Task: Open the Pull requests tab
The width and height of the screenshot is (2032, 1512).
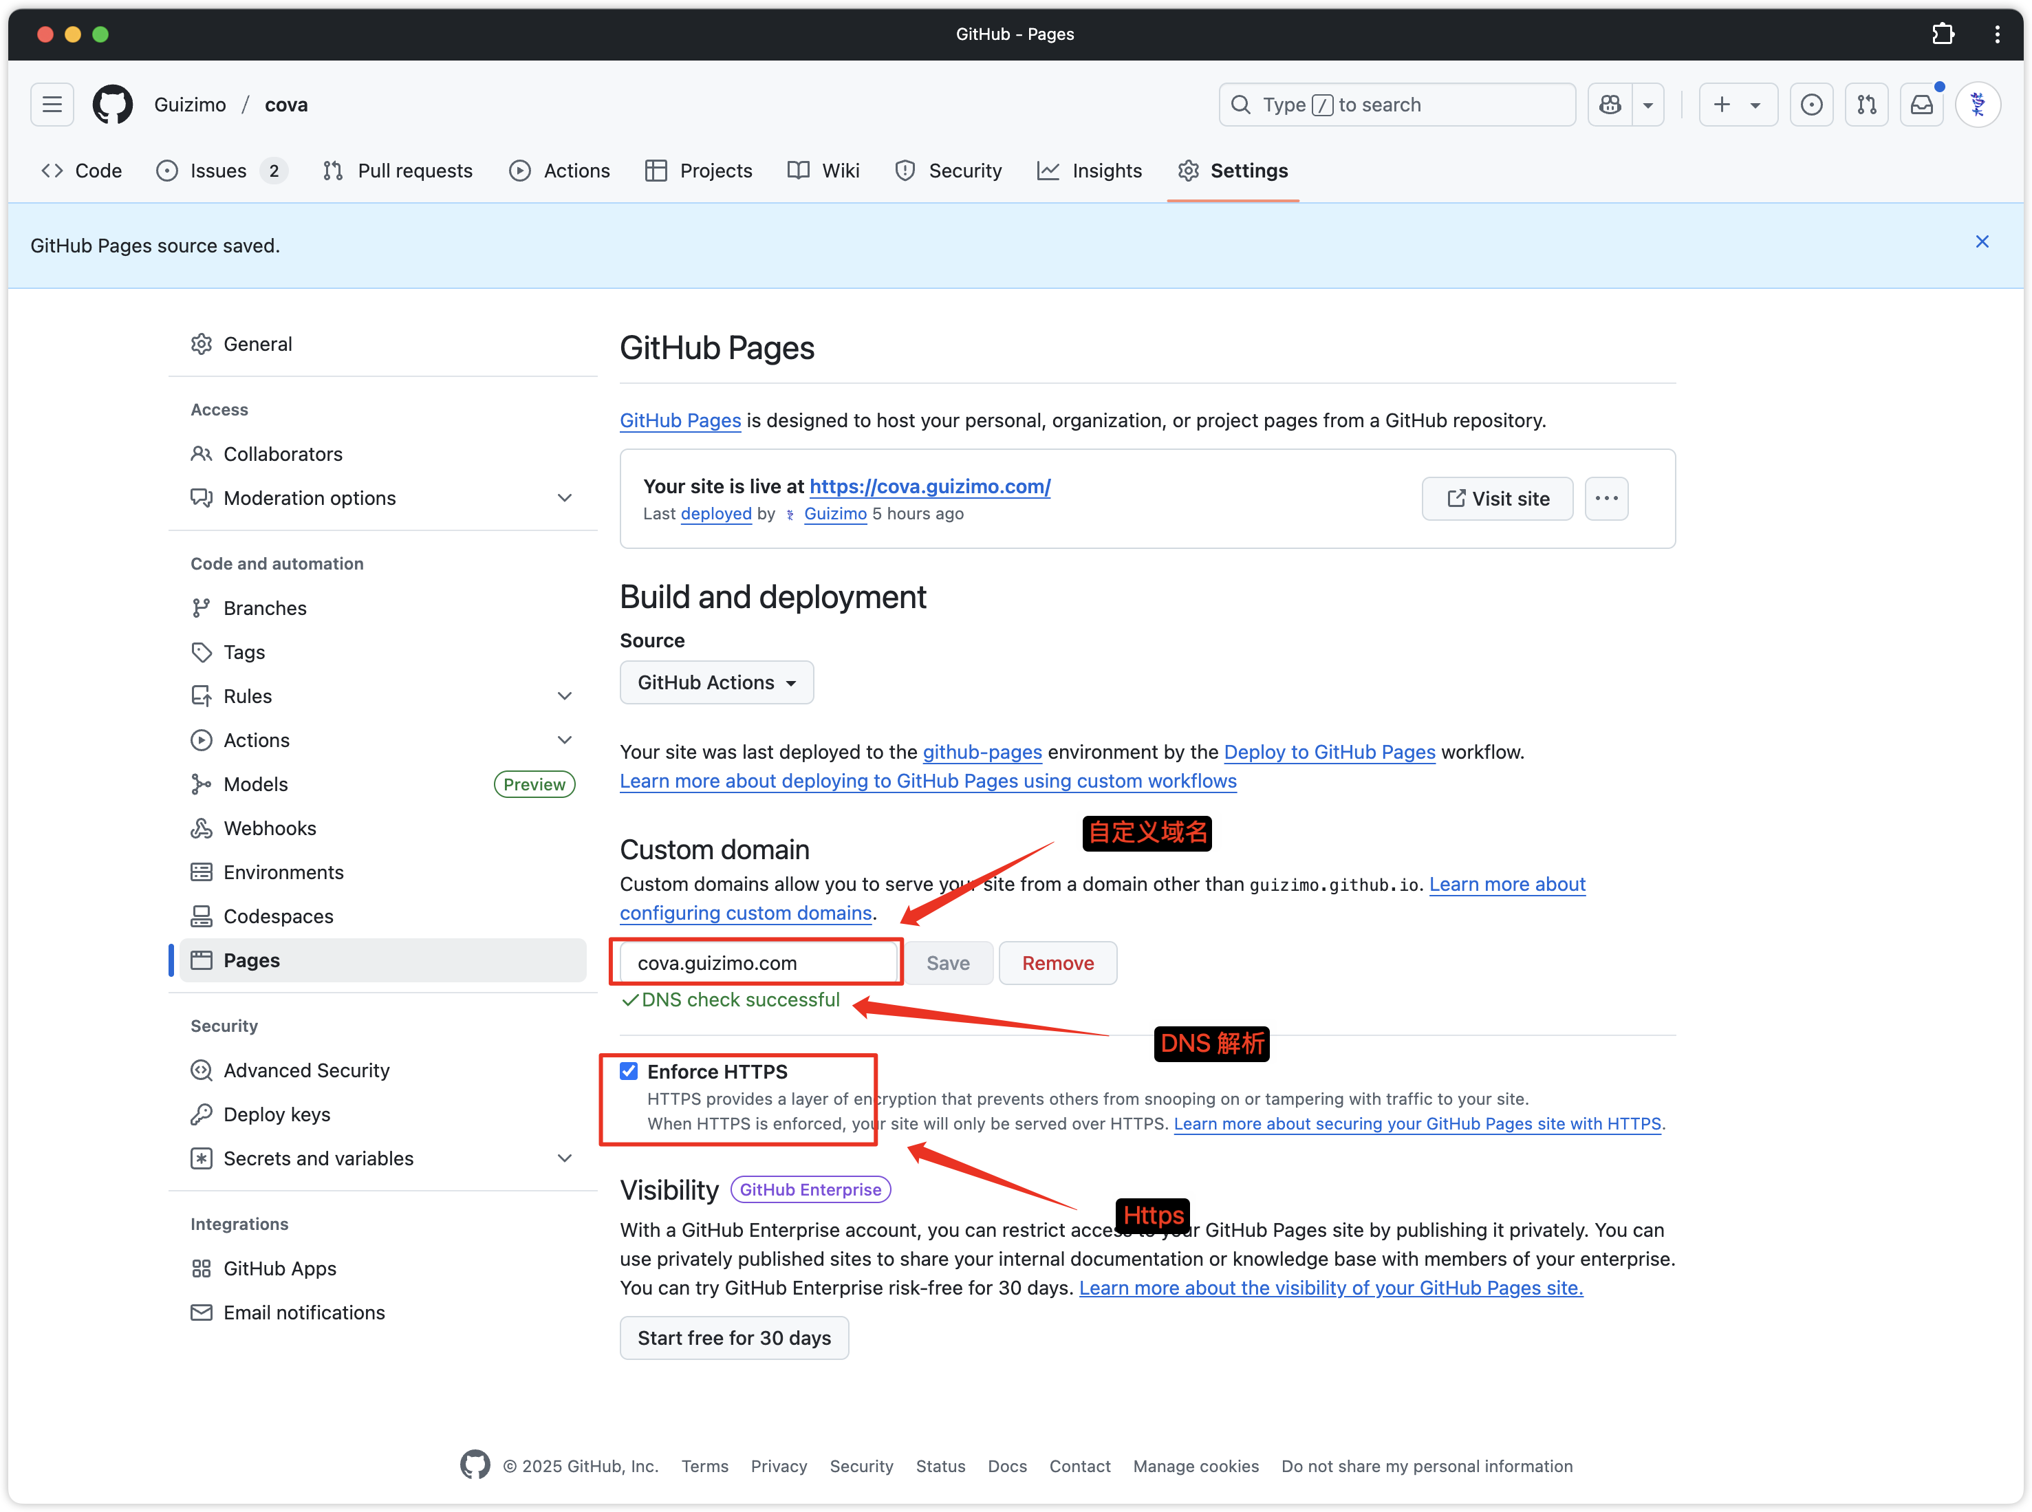Action: (x=397, y=171)
